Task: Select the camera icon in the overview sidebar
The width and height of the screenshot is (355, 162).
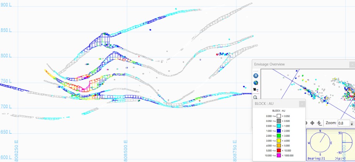Action: click(256, 90)
